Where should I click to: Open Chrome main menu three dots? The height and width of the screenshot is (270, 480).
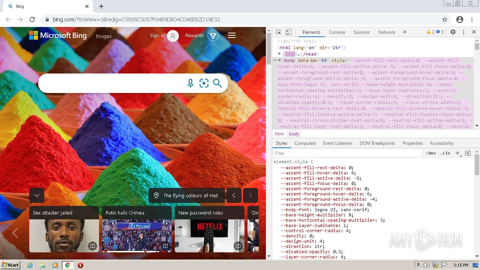472,19
